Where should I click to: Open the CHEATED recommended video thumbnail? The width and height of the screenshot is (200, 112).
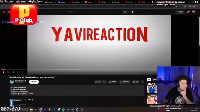152,99
